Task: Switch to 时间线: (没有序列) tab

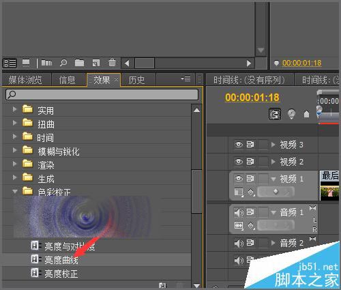Action: point(249,80)
